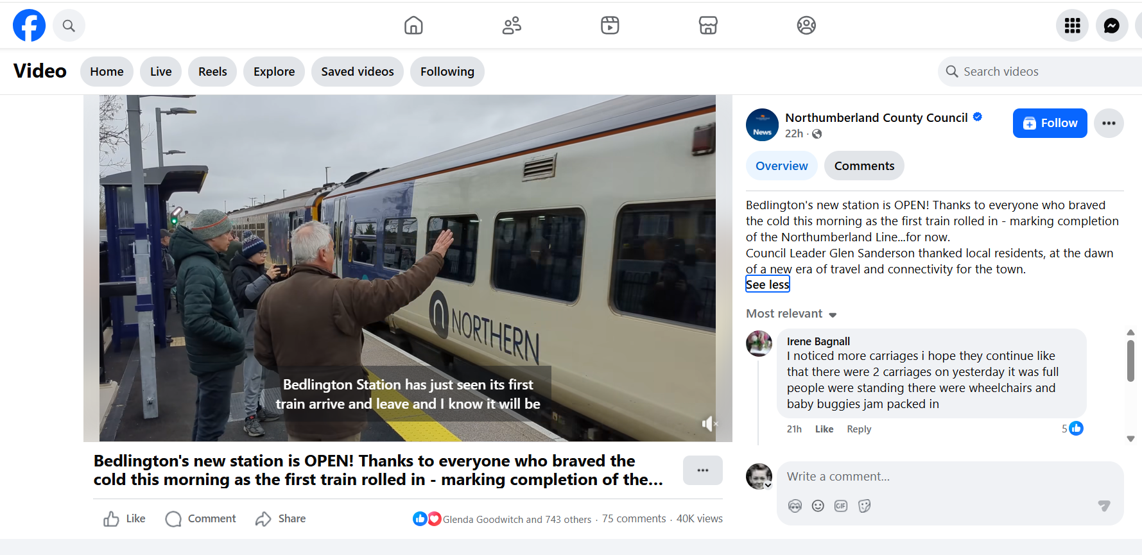Reply to Irene Bagnall's comment

858,429
